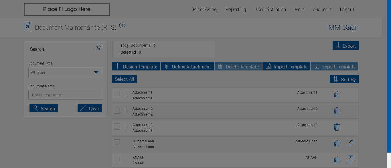Open the Reporting menu

235,10
